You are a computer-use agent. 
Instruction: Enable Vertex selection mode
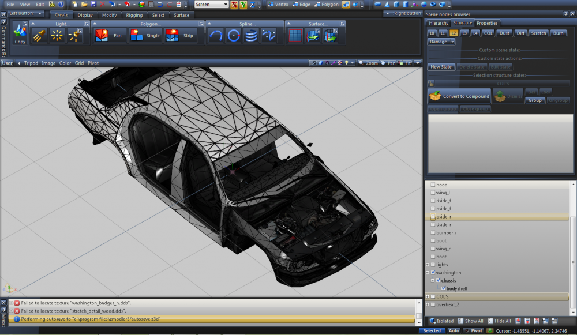click(278, 5)
